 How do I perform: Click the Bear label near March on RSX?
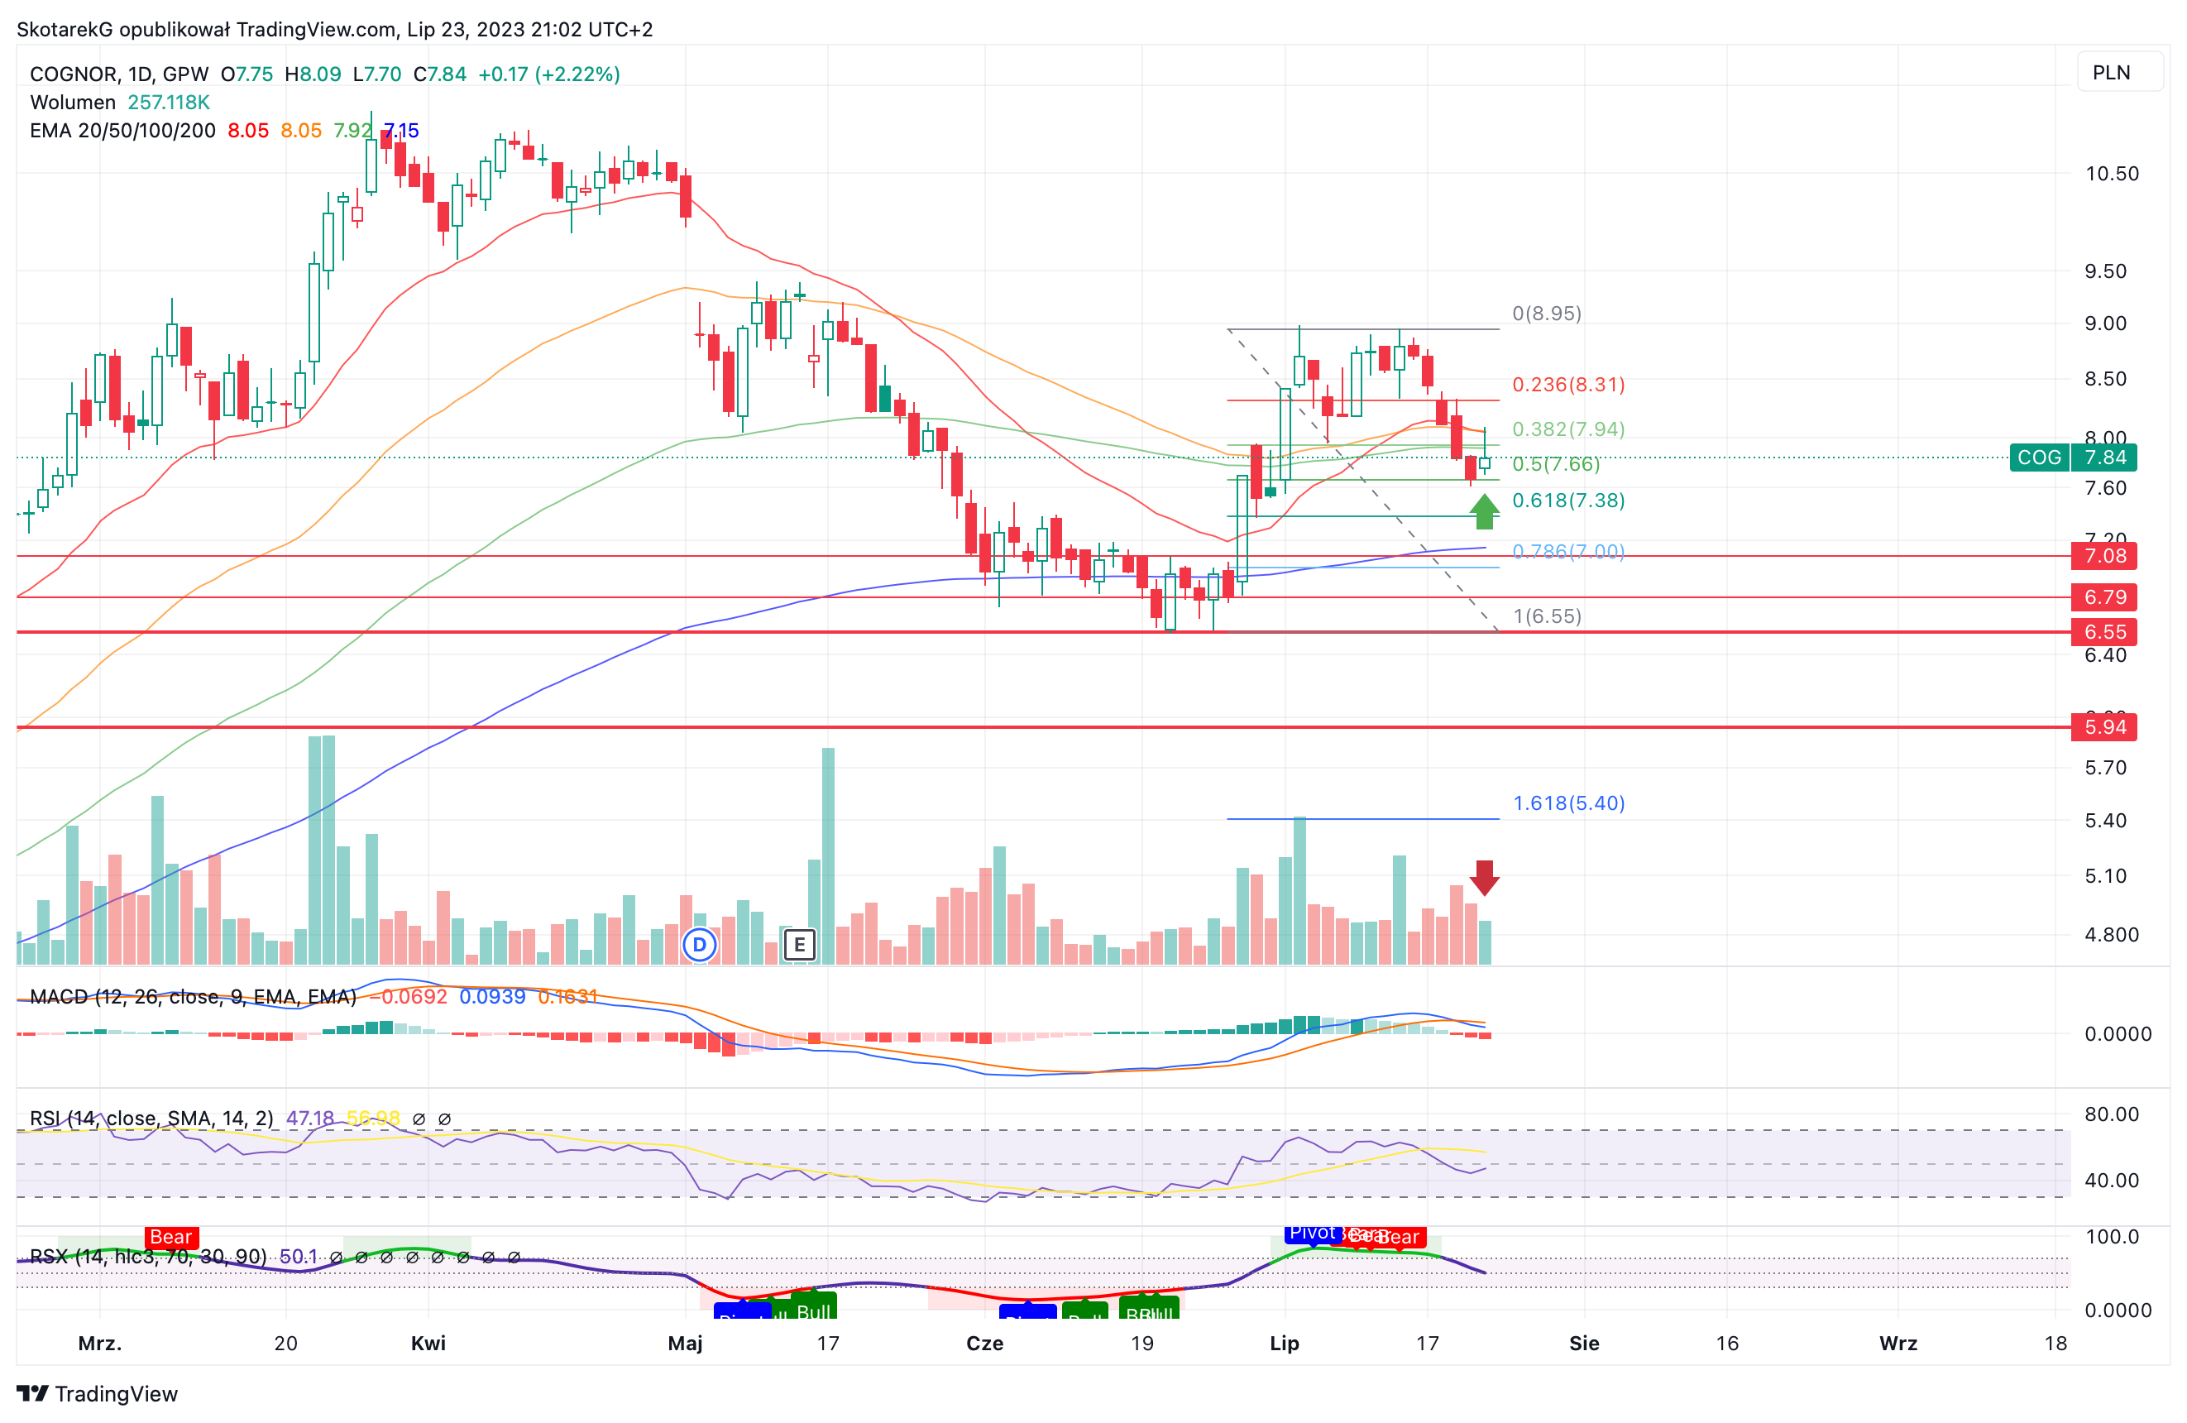click(171, 1236)
